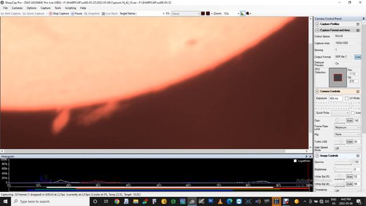Click the Snapshot toolbar button
The width and height of the screenshot is (366, 206).
(x=91, y=14)
